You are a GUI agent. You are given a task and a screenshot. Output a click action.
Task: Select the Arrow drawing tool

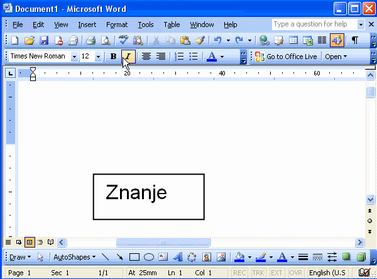(x=120, y=257)
